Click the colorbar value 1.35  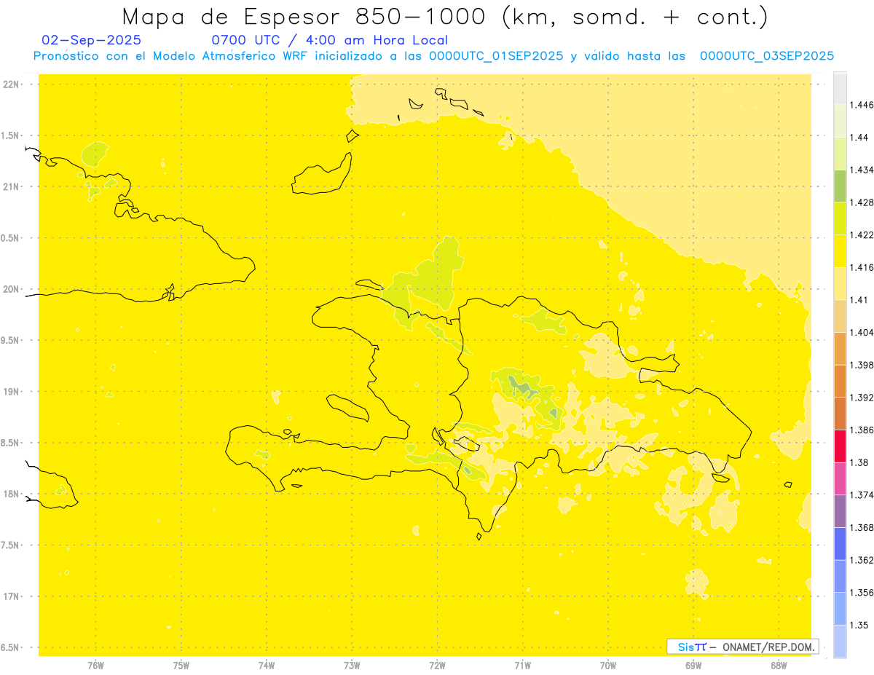point(857,625)
